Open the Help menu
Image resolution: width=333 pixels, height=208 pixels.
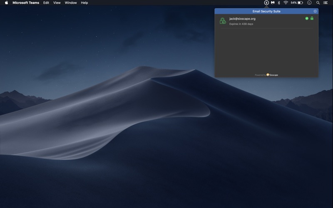click(x=84, y=3)
